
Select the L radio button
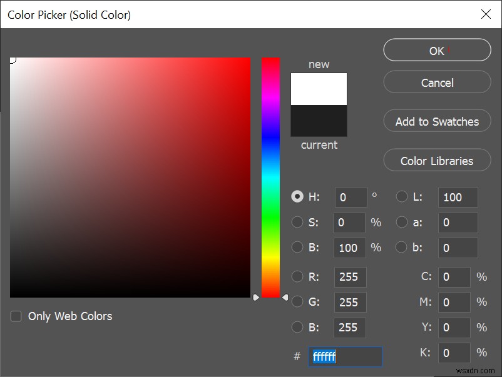pyautogui.click(x=401, y=196)
